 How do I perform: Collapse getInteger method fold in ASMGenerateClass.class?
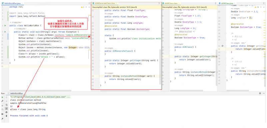(x=99, y=60)
